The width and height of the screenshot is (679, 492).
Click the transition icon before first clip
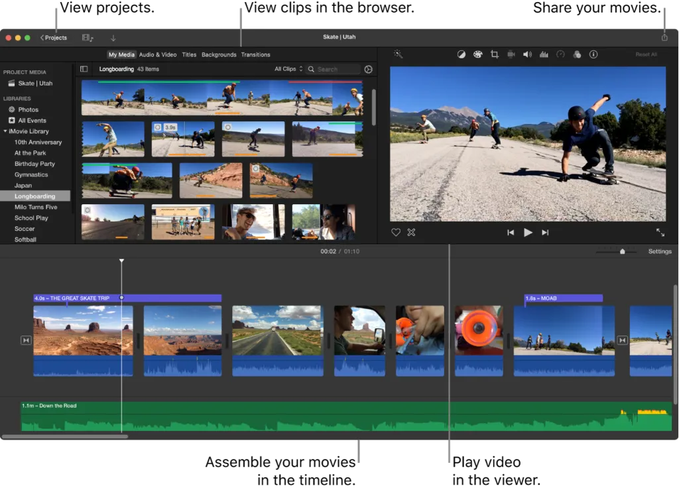pos(26,340)
